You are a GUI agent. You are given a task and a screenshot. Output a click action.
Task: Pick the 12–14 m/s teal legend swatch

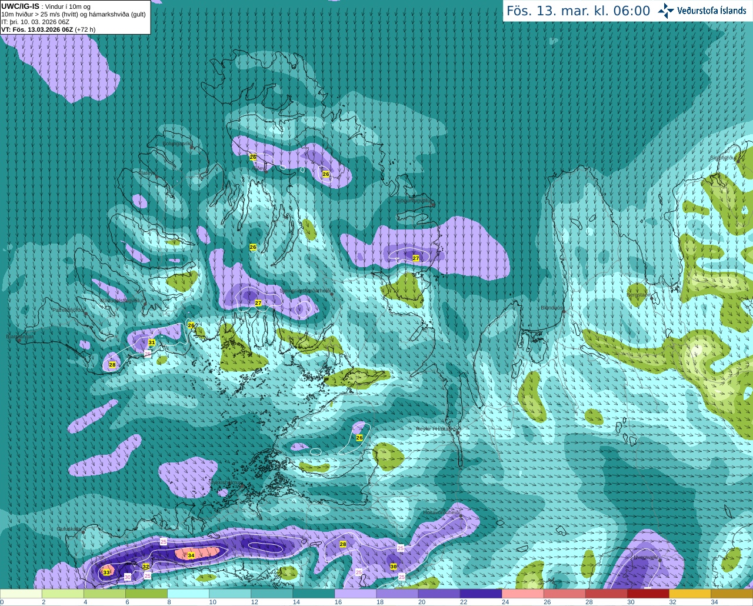272,594
